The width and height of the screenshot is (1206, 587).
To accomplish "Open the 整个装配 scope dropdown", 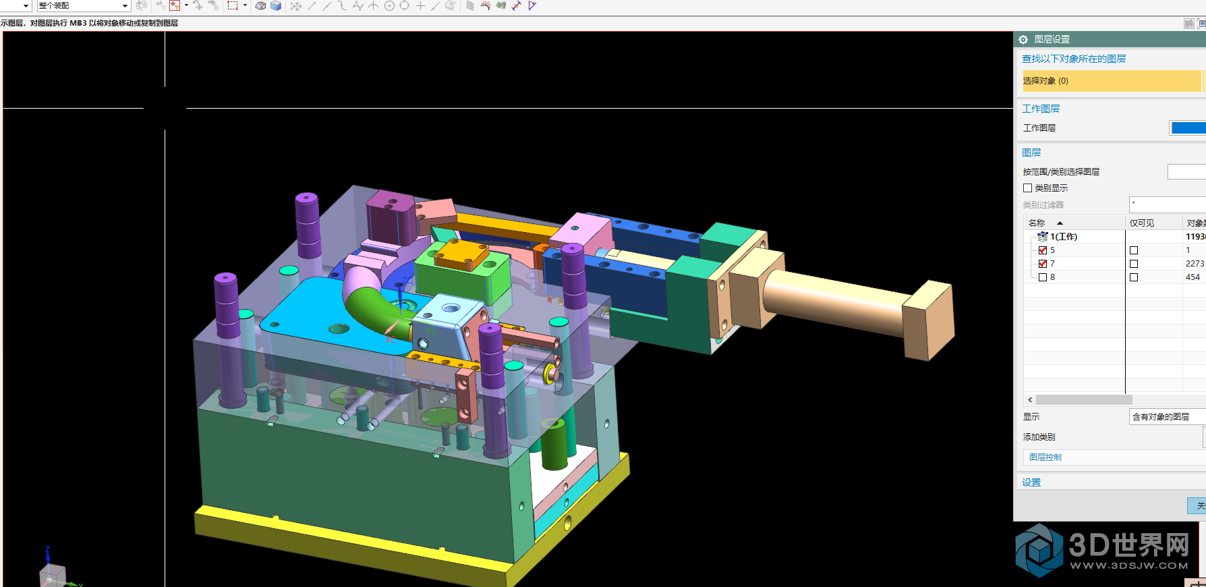I will tap(84, 5).
